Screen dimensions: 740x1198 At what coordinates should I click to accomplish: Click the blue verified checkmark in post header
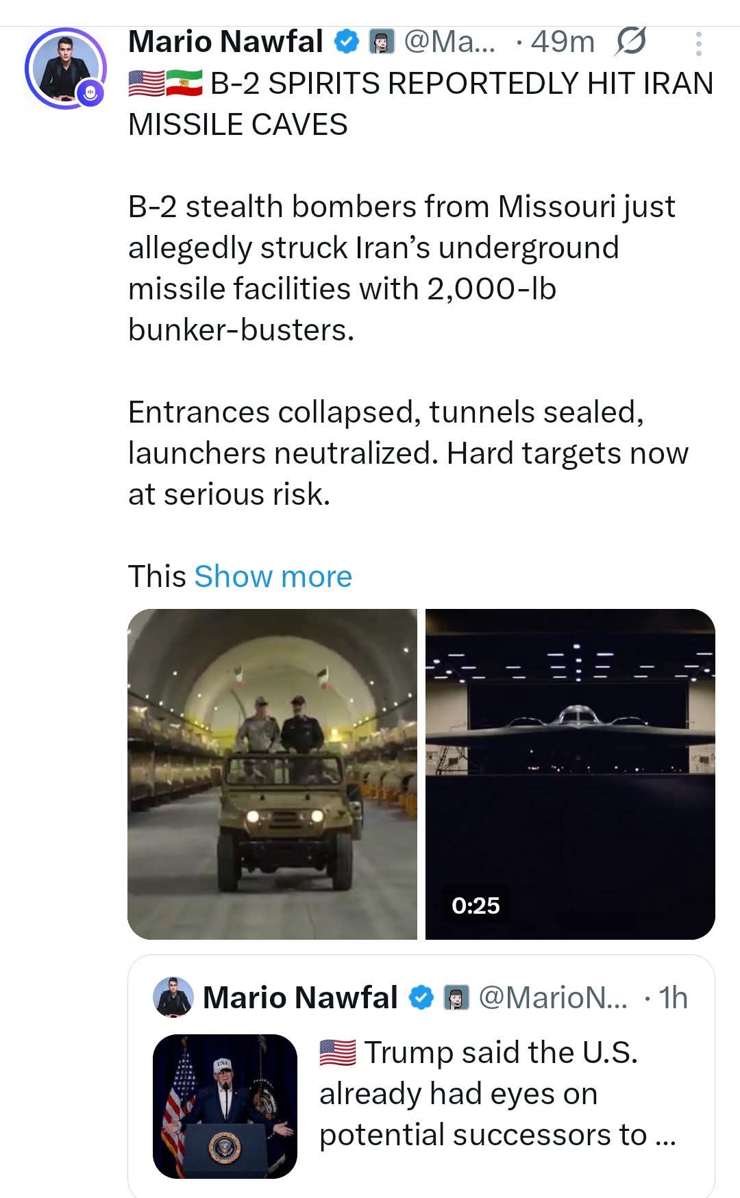pyautogui.click(x=347, y=42)
